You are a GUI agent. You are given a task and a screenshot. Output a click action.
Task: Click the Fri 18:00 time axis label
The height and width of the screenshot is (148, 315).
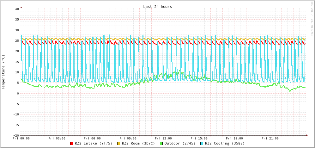point(234,139)
